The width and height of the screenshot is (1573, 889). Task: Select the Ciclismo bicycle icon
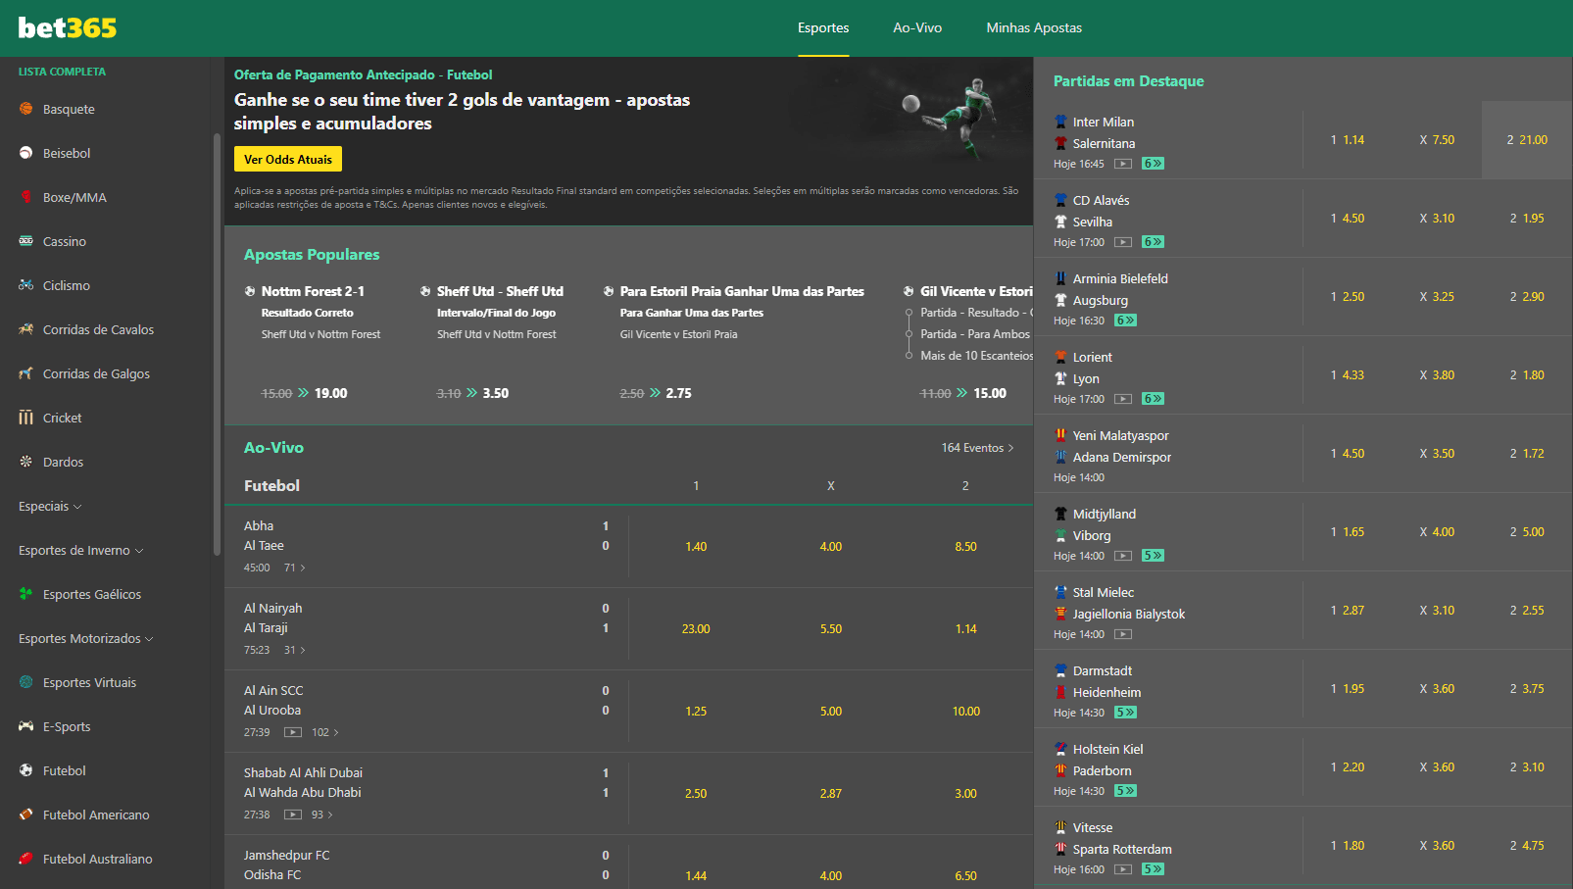pyautogui.click(x=26, y=285)
